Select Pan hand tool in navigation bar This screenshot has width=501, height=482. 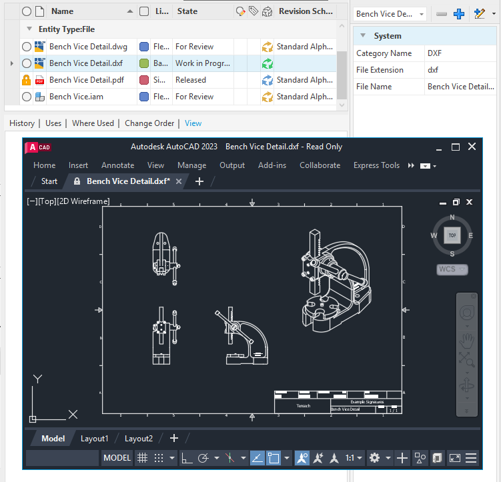tap(467, 341)
